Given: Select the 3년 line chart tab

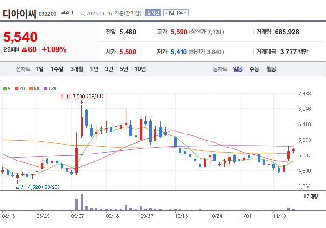Looking at the screenshot, I should (x=109, y=69).
